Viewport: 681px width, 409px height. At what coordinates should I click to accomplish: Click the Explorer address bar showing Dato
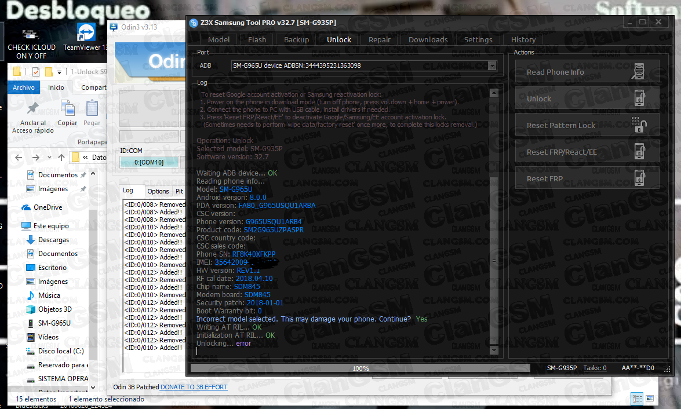coord(89,157)
